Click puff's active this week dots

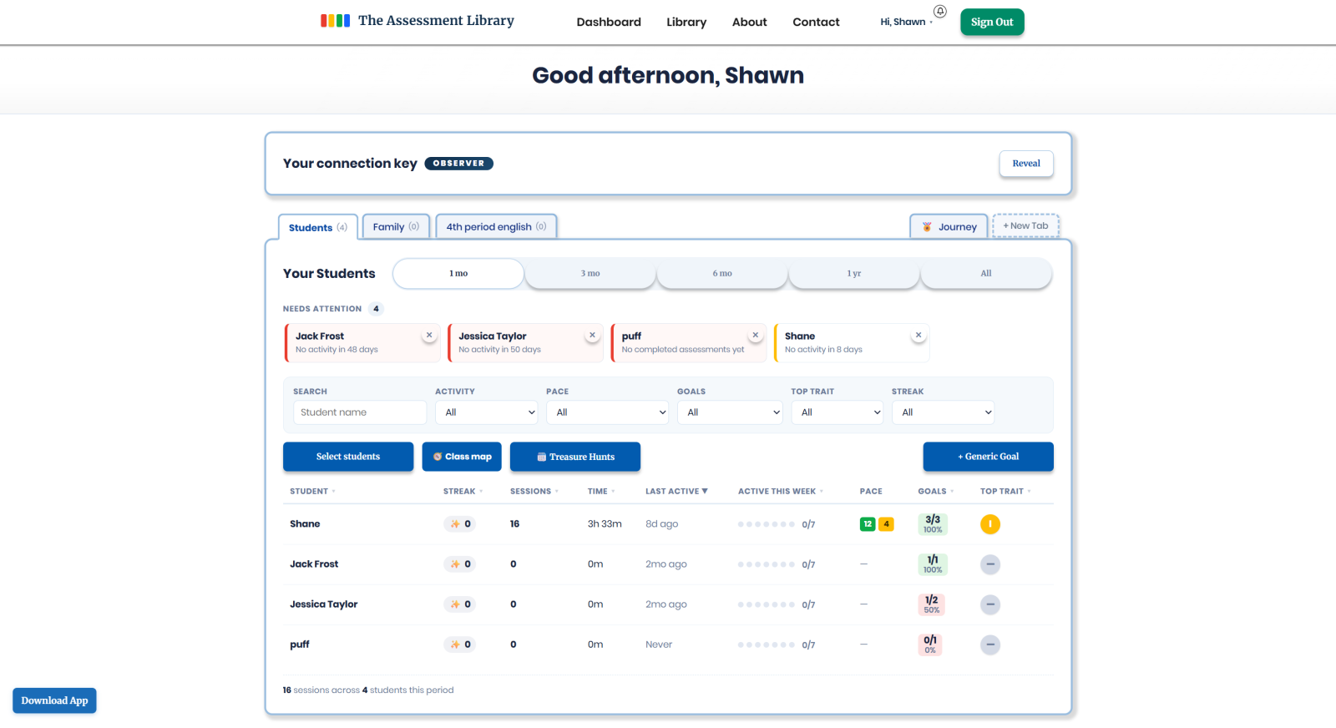point(767,645)
